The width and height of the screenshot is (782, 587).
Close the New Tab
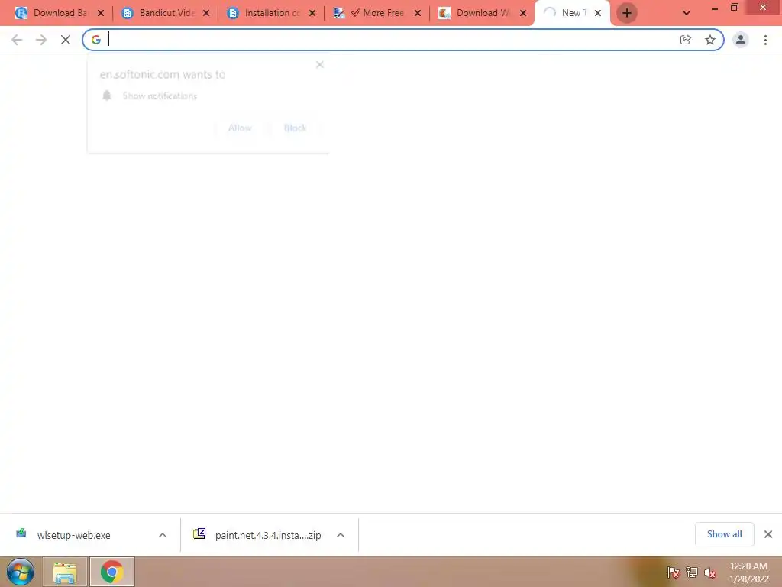click(x=597, y=14)
